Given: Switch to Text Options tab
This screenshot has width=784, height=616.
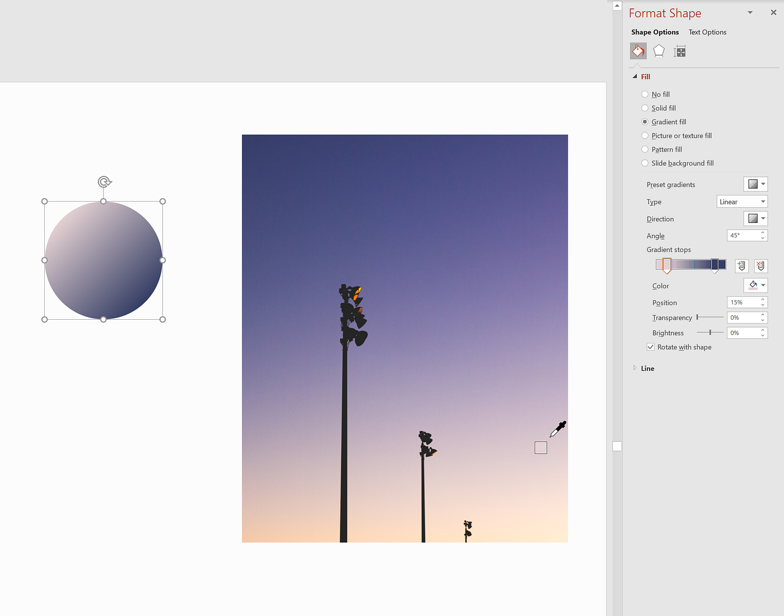Looking at the screenshot, I should [707, 32].
